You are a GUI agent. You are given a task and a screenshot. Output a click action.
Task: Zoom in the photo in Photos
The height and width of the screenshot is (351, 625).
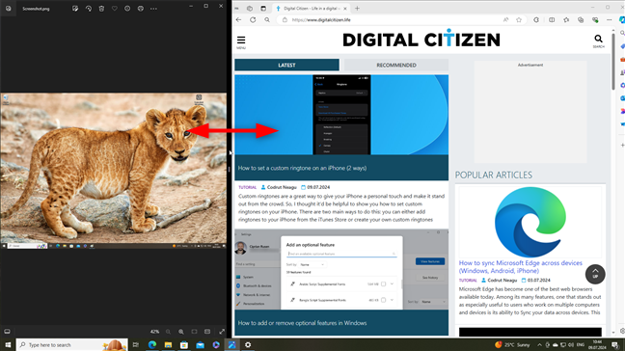[181, 332]
